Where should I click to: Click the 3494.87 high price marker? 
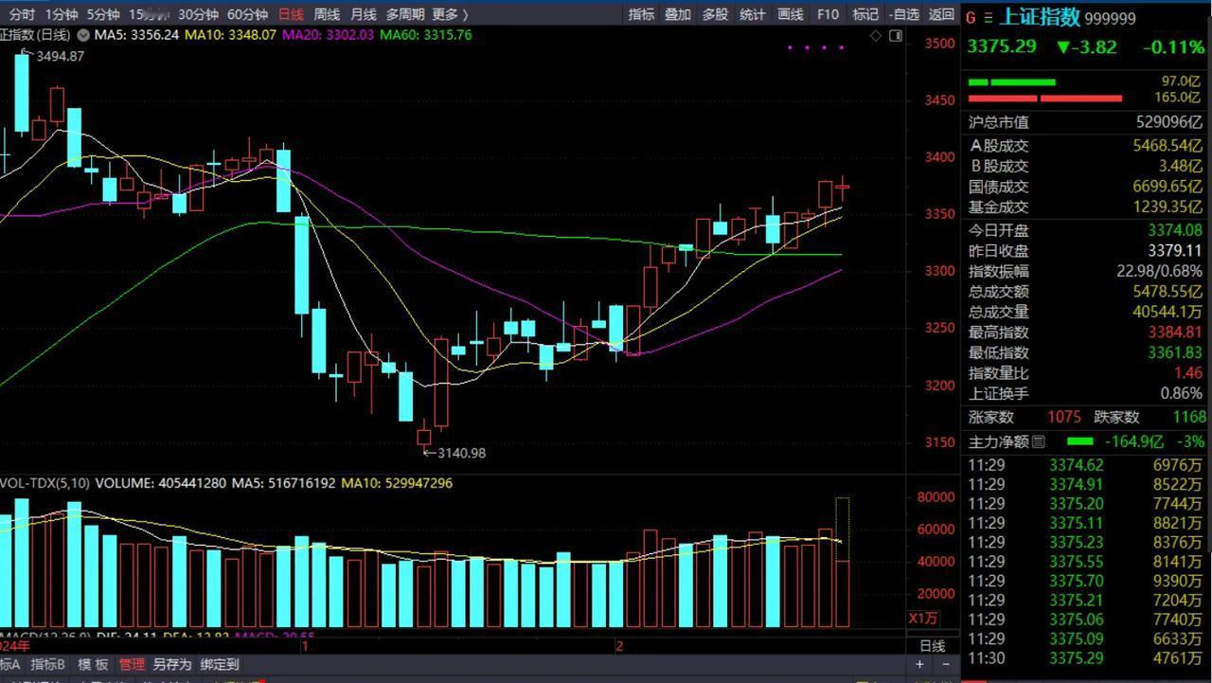tap(60, 56)
